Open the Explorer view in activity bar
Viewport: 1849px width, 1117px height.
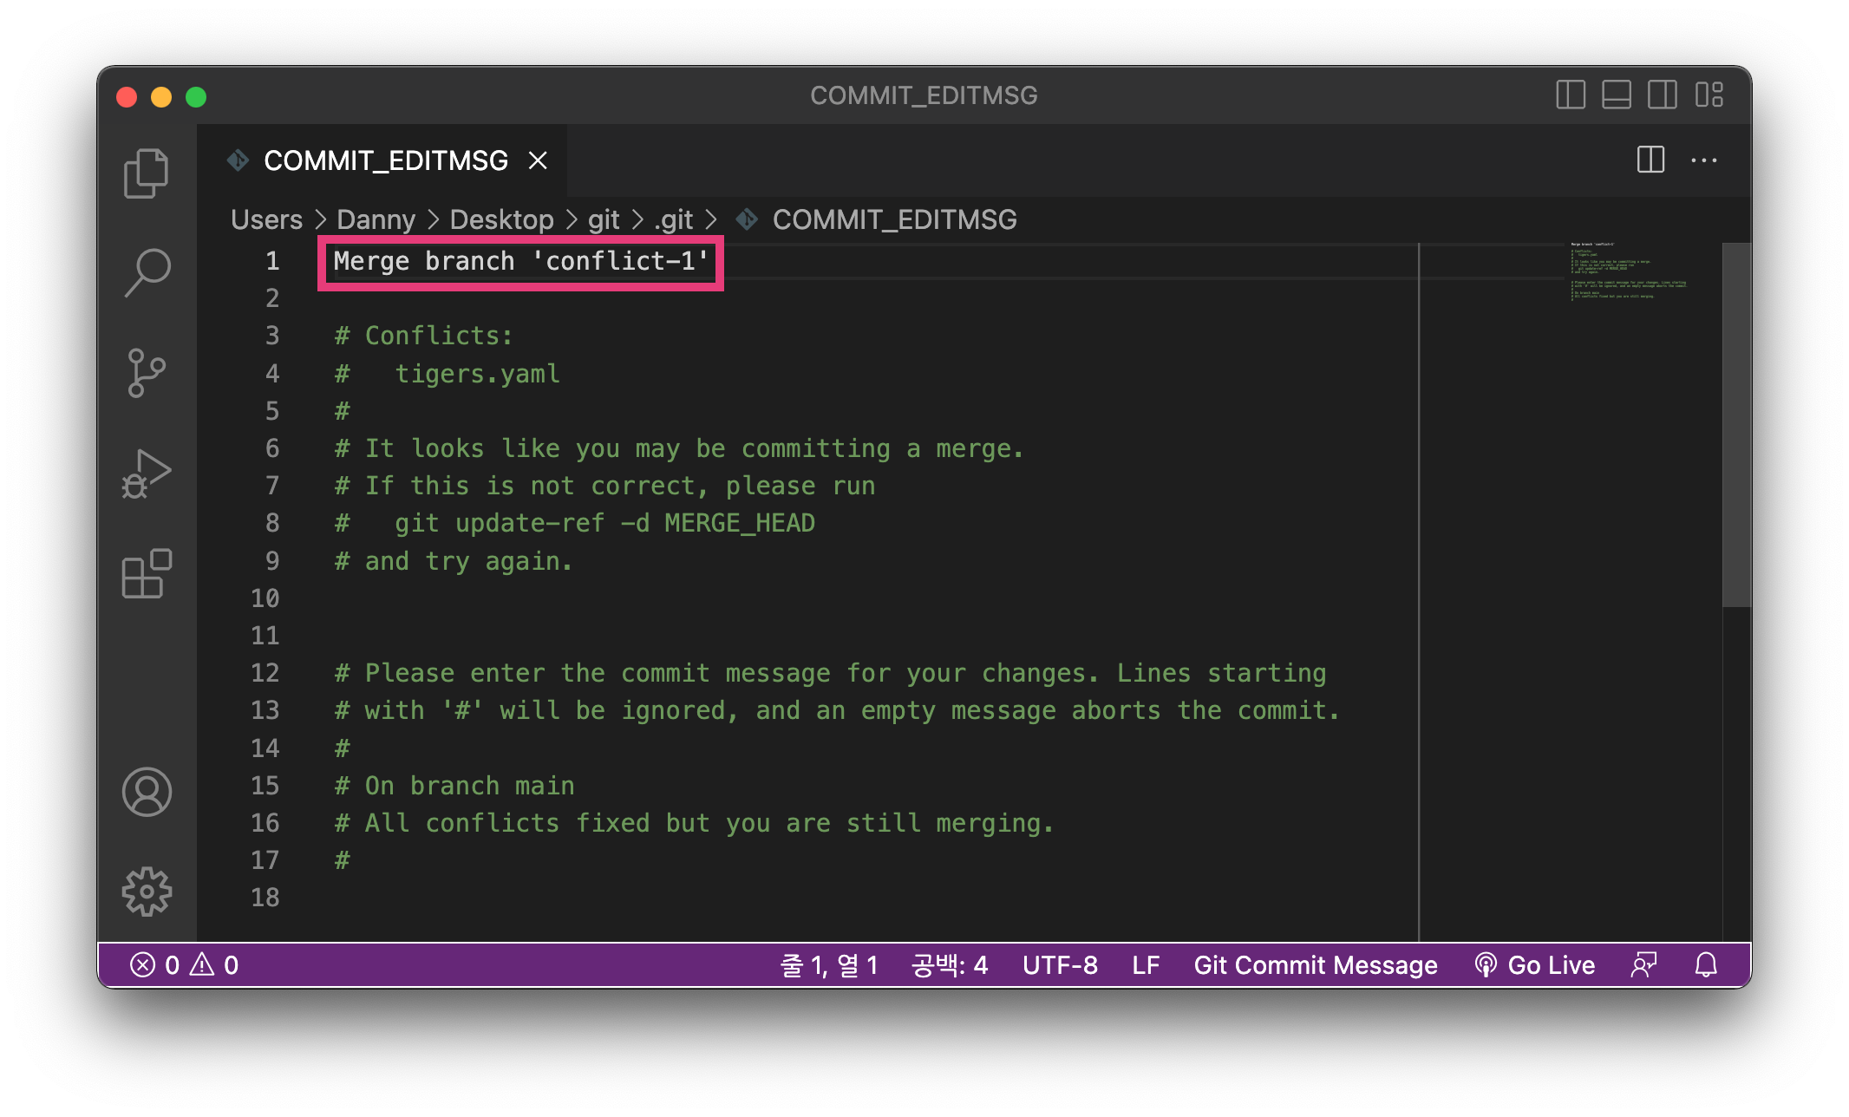point(147,173)
